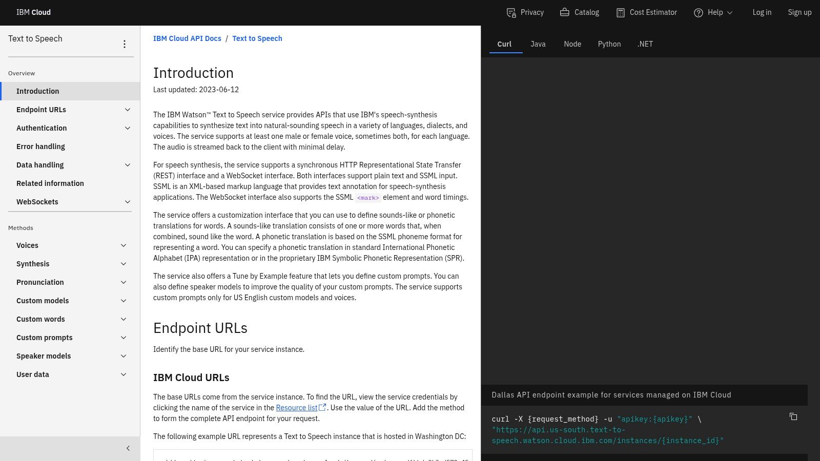This screenshot has width=820, height=461.
Task: Switch to the Python tab
Action: tap(609, 44)
